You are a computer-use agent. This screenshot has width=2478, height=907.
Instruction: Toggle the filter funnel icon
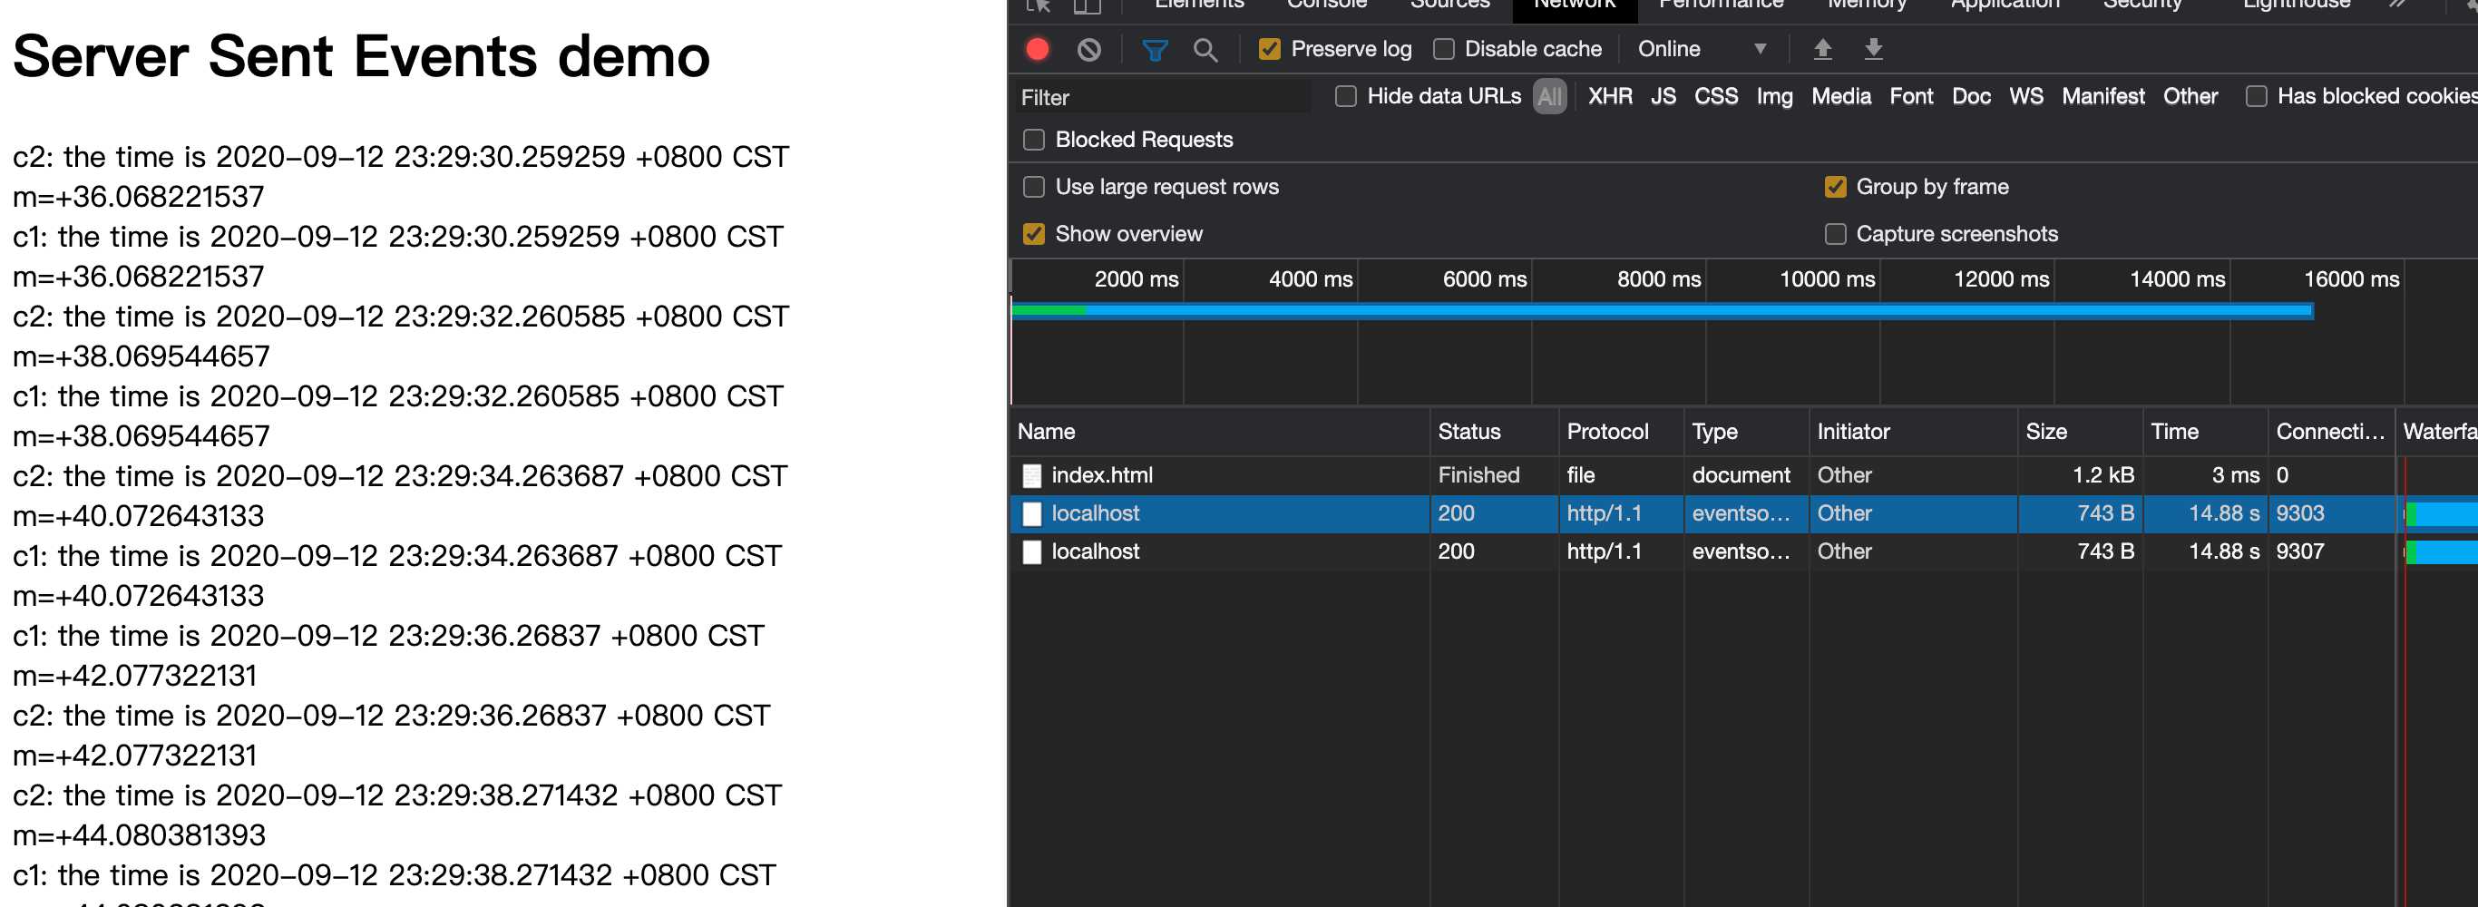pyautogui.click(x=1155, y=49)
